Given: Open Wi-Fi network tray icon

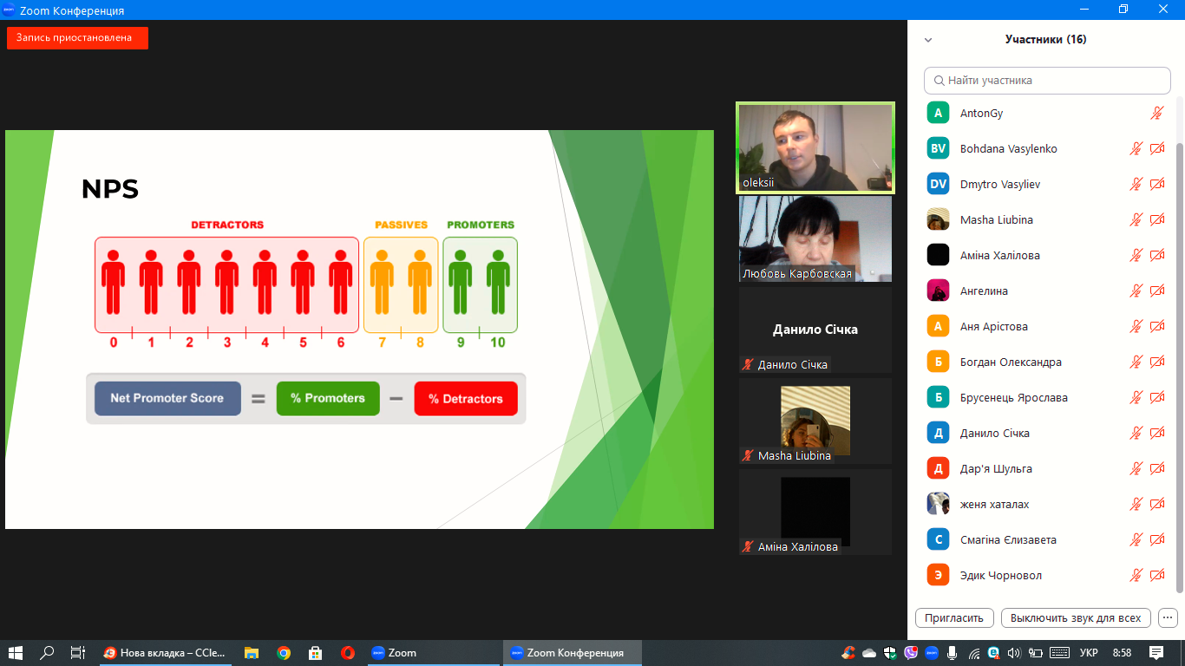Looking at the screenshot, I should click(973, 653).
